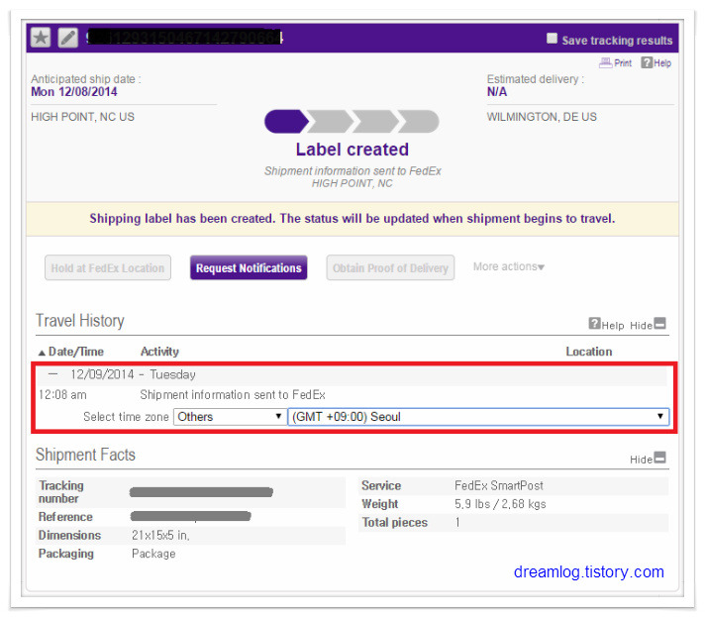Open Help link in Travel History header
The height and width of the screenshot is (617, 705).
tap(613, 325)
